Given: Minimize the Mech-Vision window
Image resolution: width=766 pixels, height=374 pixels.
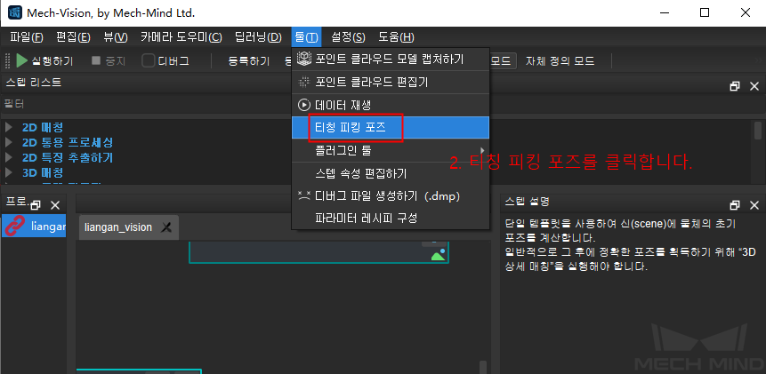Looking at the screenshot, I should [663, 13].
